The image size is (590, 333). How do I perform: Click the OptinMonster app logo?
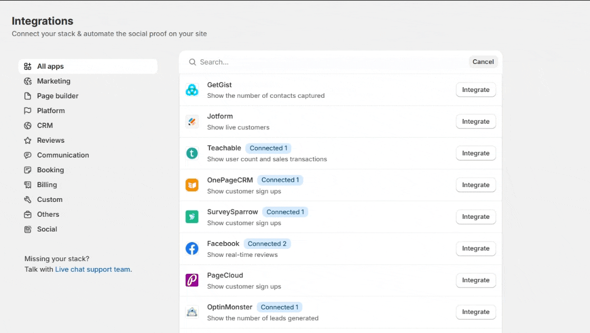[x=192, y=312]
